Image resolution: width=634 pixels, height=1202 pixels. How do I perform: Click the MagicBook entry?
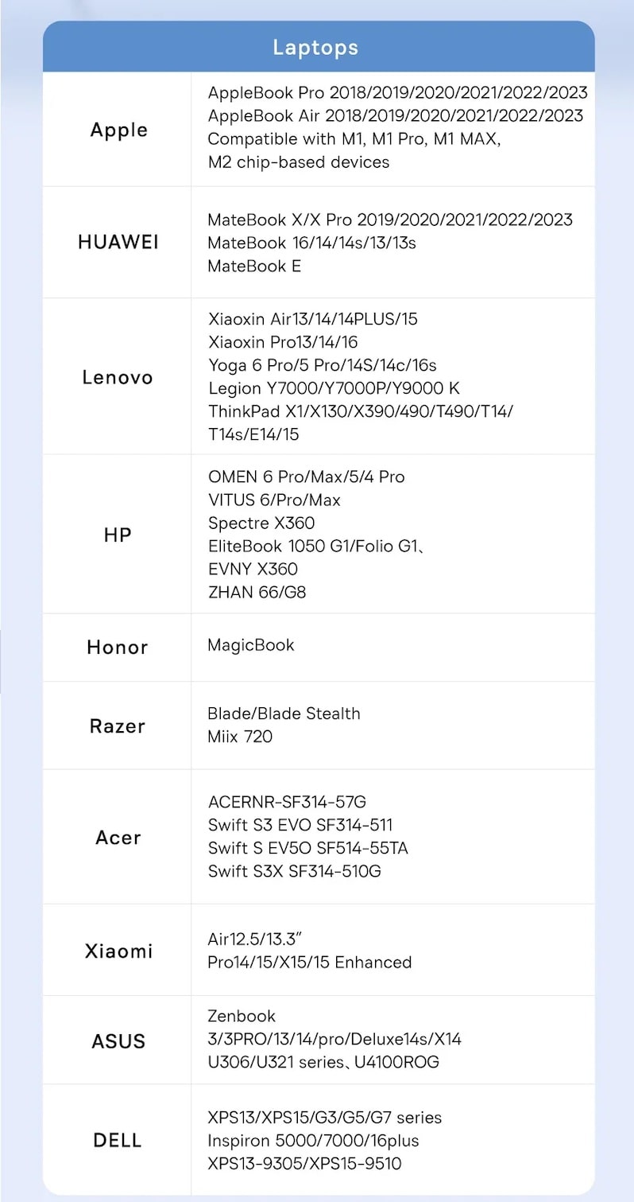pos(251,644)
